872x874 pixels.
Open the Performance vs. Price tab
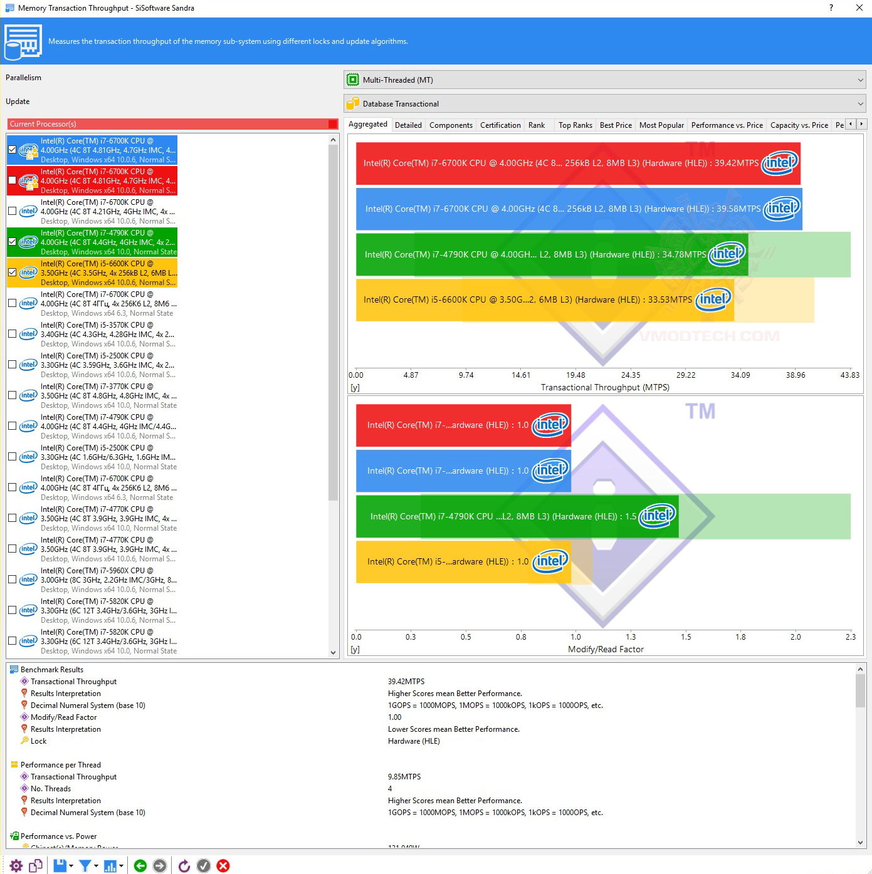727,125
